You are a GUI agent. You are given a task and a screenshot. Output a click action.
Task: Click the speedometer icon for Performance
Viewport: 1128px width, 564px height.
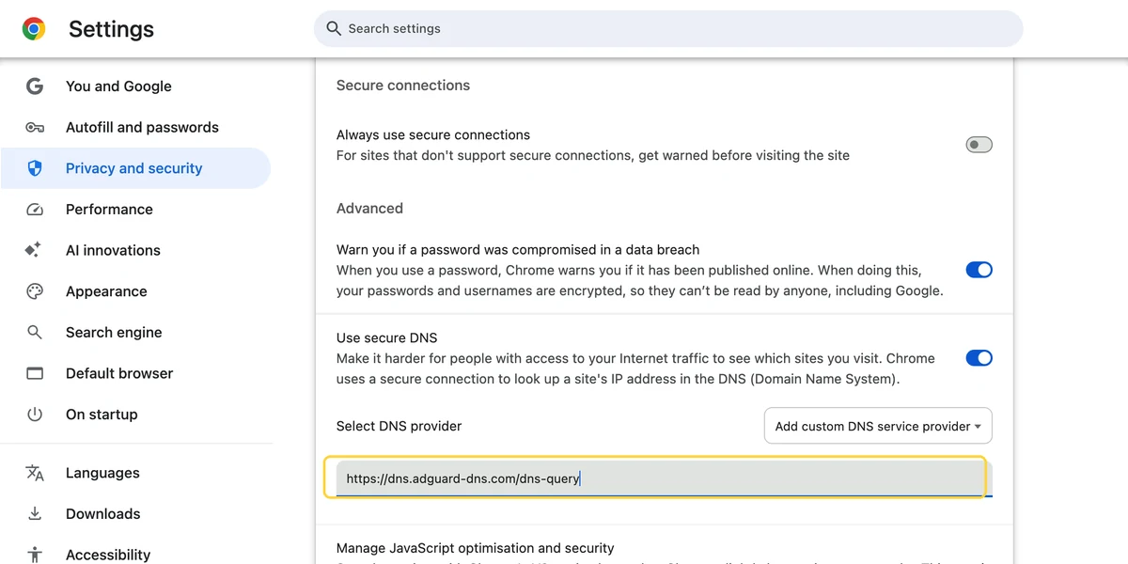click(35, 210)
